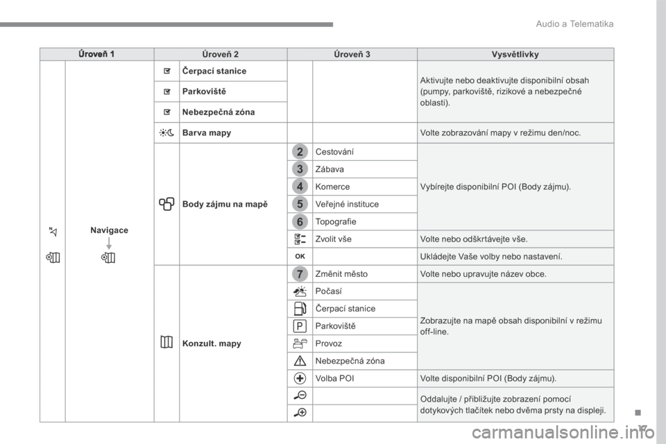The height and width of the screenshot is (444, 666).
Task: Click the Nebezpečná zóna warning triangle icon
Action: pyautogui.click(x=300, y=361)
